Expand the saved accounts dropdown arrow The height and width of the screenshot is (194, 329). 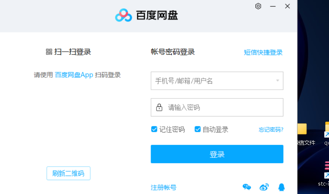(x=277, y=81)
